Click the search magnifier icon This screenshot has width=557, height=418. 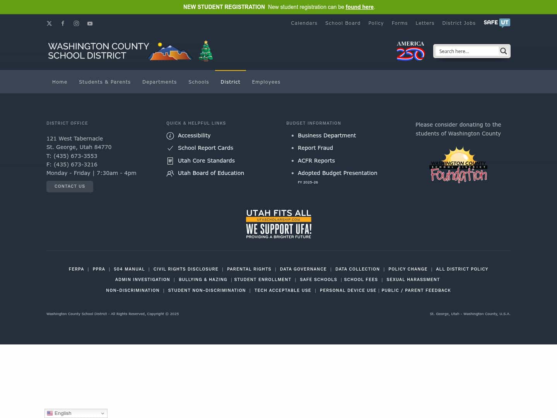coord(503,51)
